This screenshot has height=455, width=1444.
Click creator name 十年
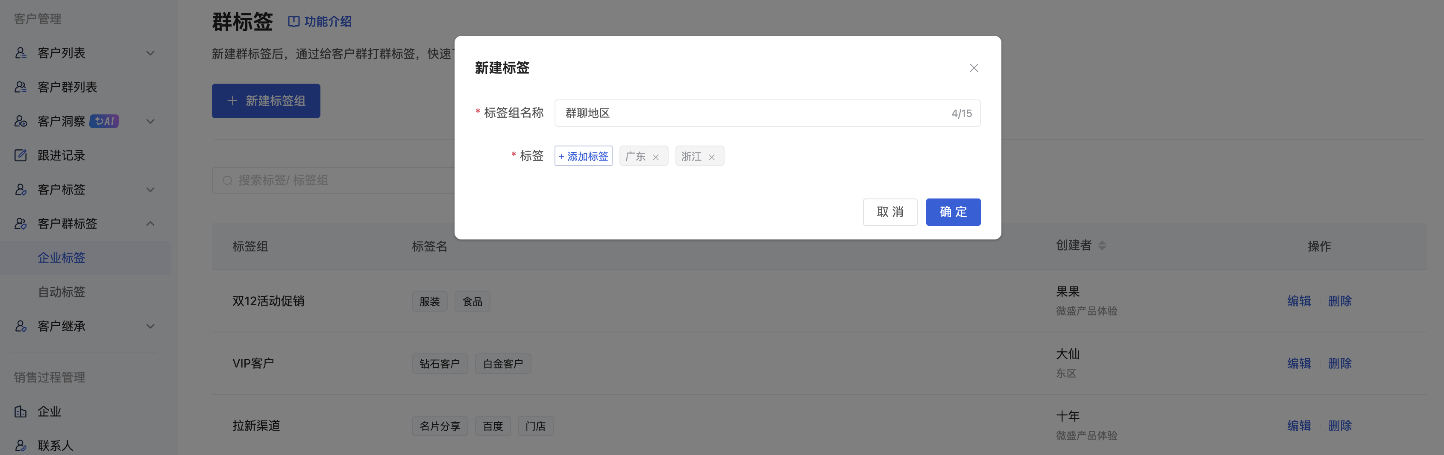tap(1067, 416)
